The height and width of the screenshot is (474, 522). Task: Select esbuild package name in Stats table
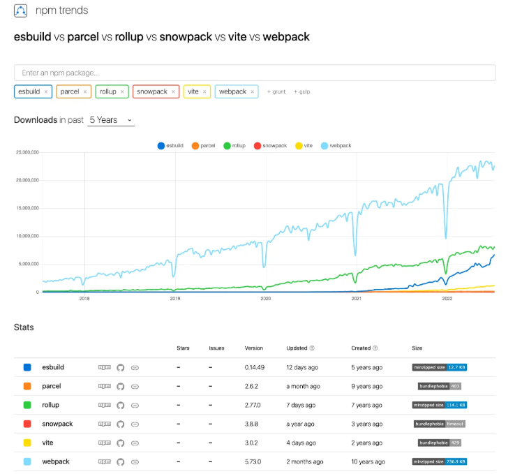coord(53,367)
